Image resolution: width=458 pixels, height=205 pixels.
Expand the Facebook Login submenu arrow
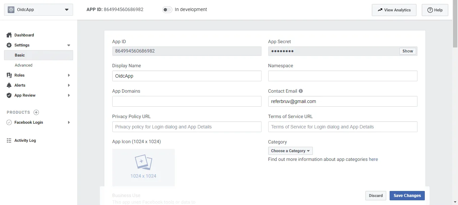click(69, 122)
